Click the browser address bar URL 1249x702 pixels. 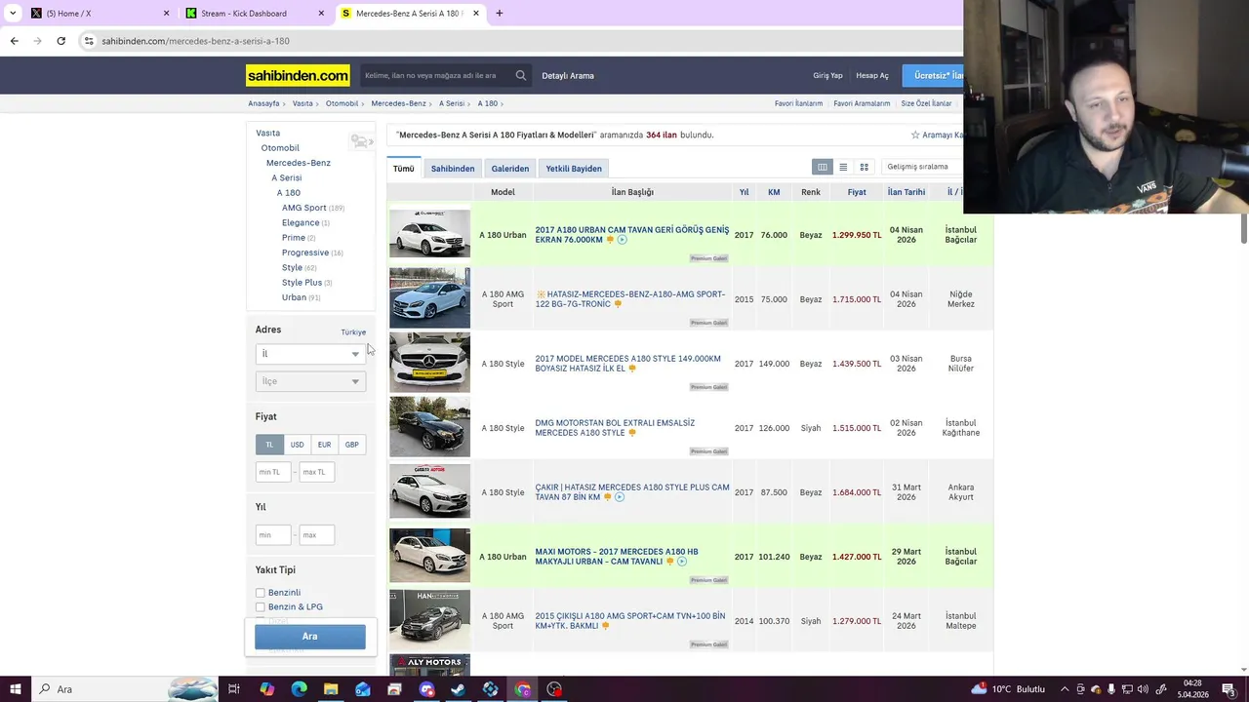[195, 41]
